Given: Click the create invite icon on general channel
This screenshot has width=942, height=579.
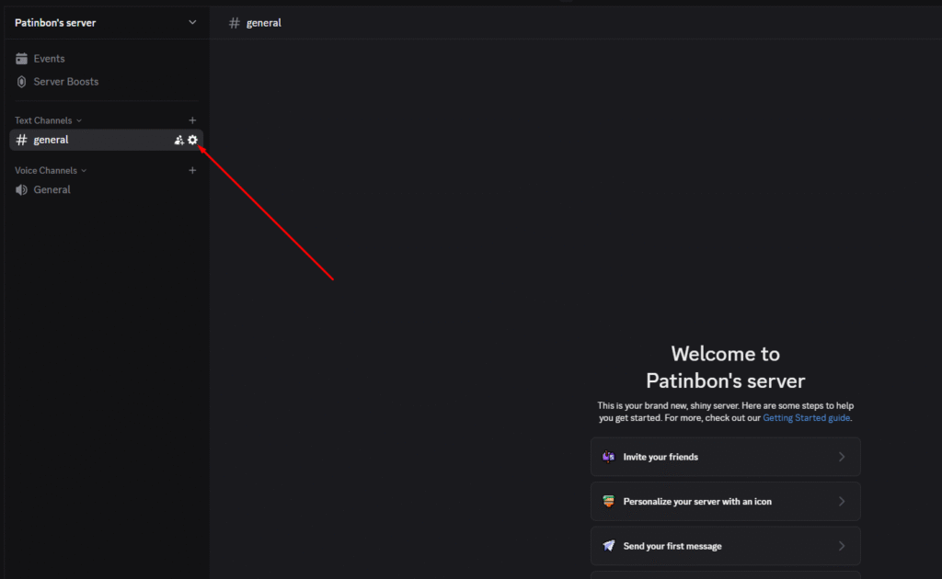Looking at the screenshot, I should point(178,140).
